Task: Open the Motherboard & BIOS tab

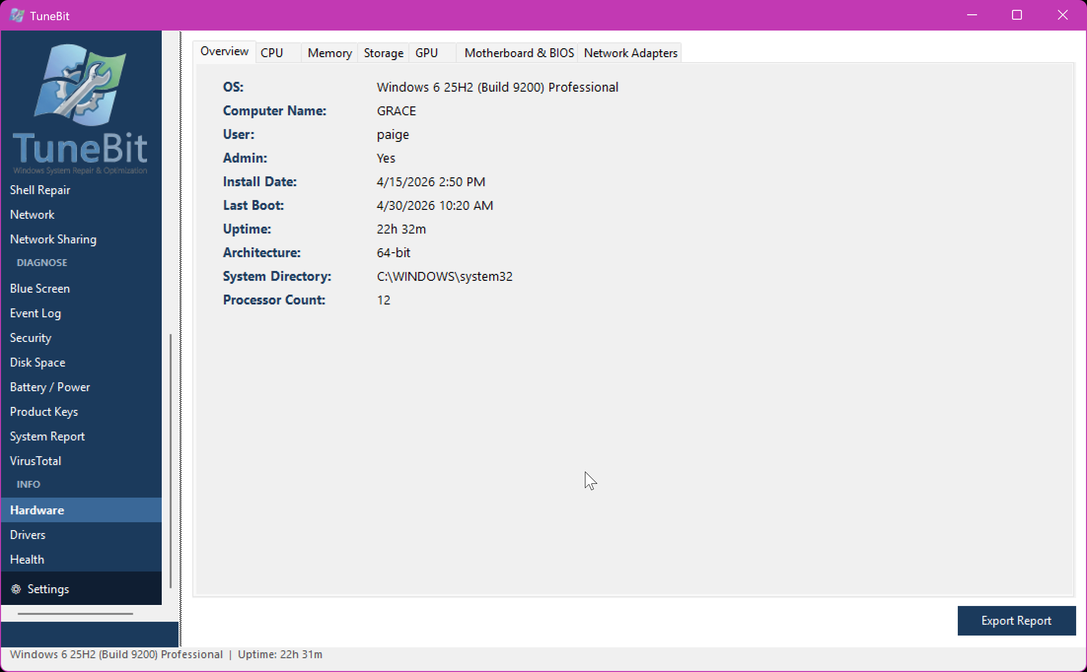Action: click(x=517, y=53)
